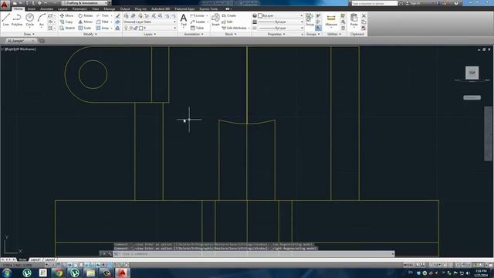
Task: Switch to the Annotate ribbon tab
Action: tap(46, 8)
